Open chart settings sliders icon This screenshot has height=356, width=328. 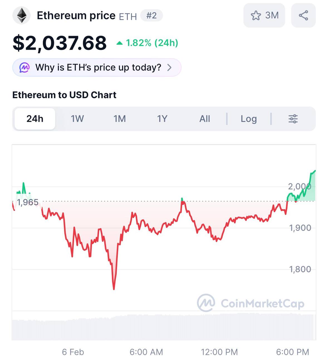point(293,119)
